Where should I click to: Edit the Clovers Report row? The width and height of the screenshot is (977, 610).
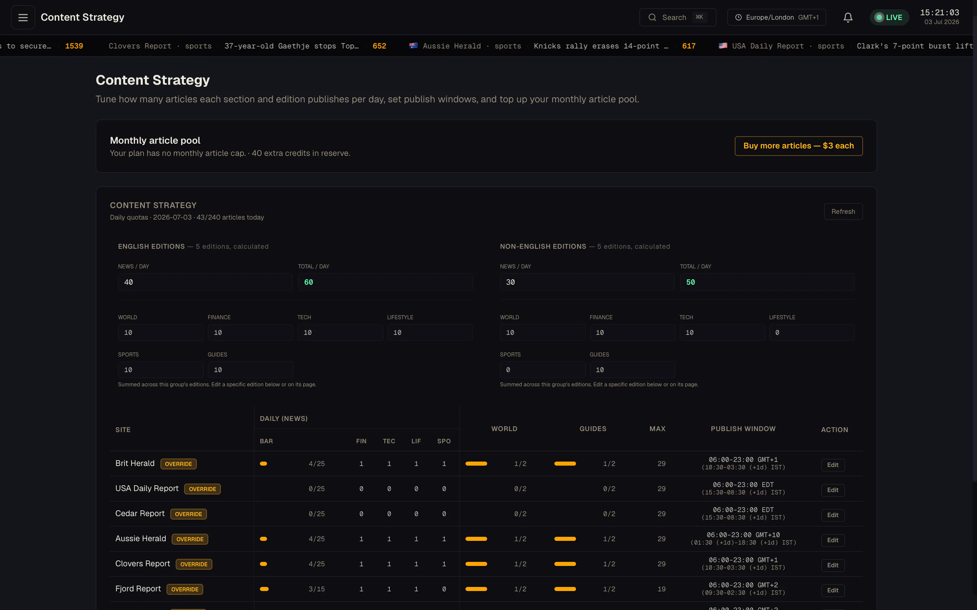[832, 565]
